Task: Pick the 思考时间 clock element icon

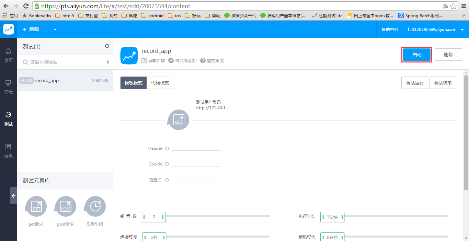Action: tap(95, 206)
